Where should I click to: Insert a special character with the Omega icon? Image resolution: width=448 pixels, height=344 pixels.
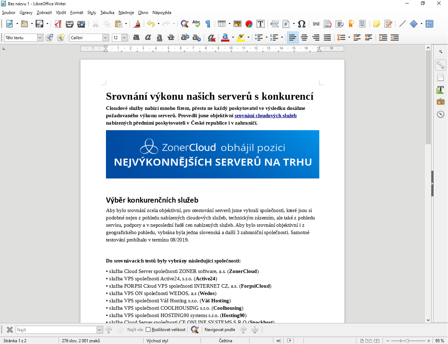point(301,24)
